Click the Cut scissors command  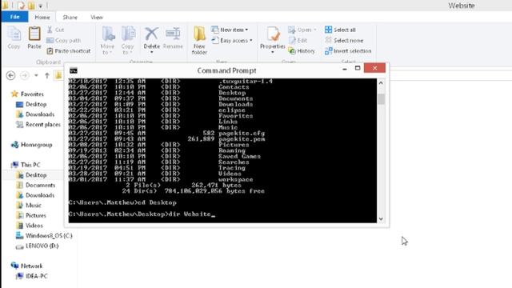pyautogui.click(x=55, y=30)
